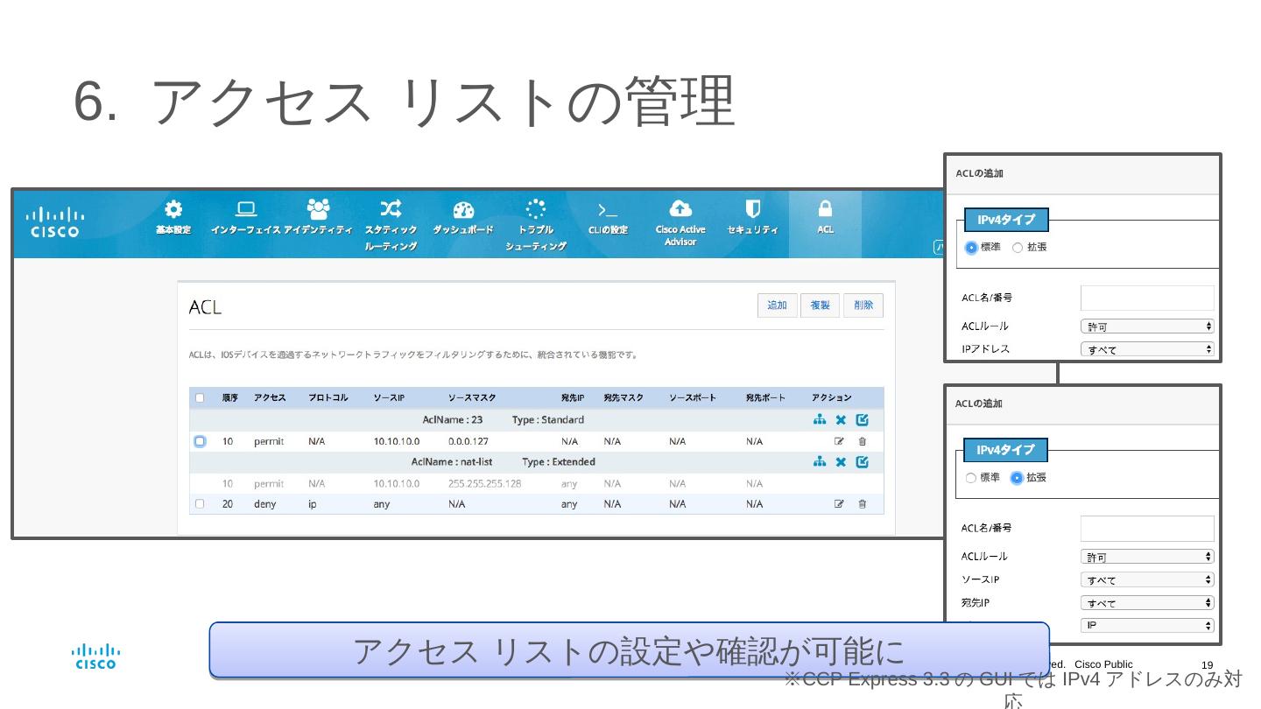Toggle checkbox for the 20 deny row
Viewport: 1261px width, 709px height.
[200, 504]
